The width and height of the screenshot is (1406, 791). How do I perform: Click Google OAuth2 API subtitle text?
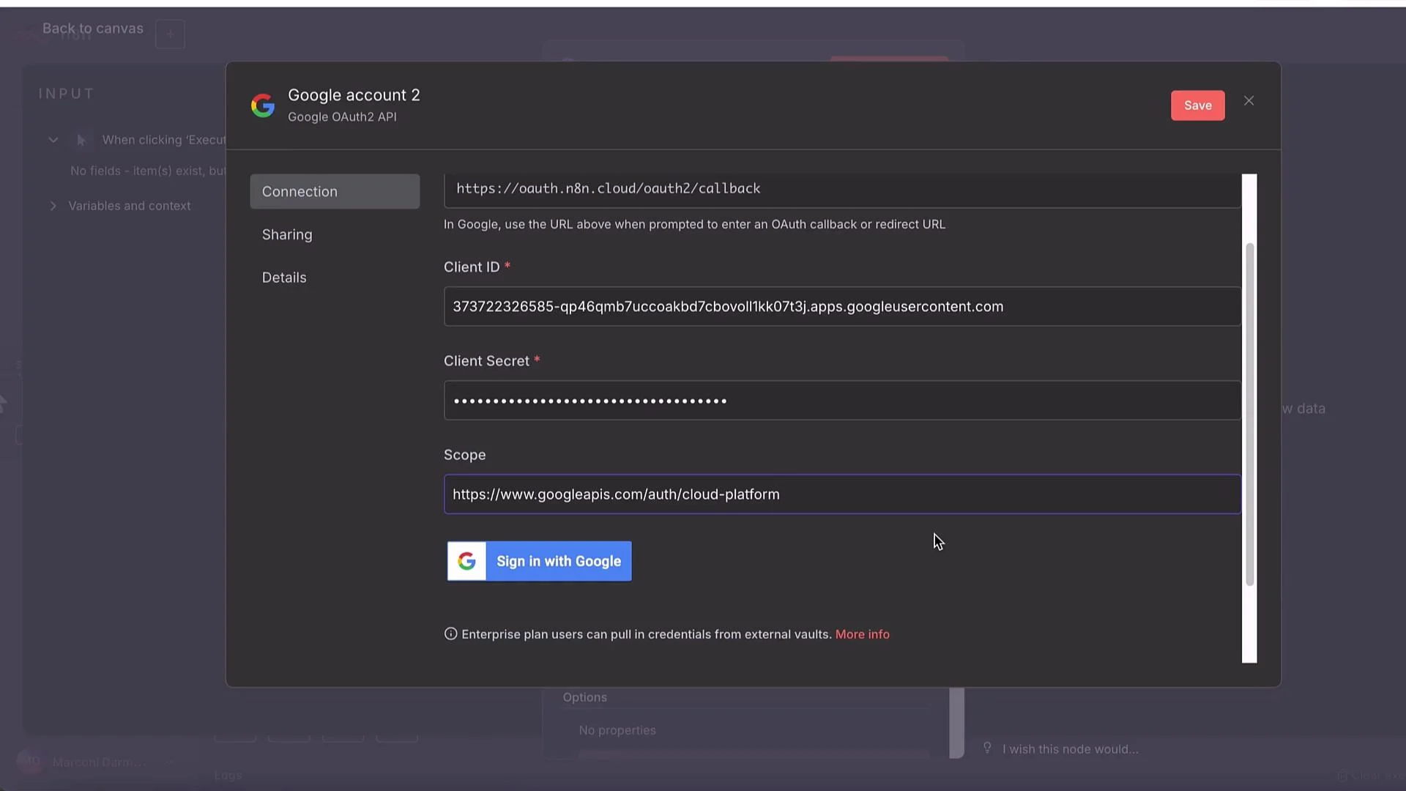pos(342,117)
